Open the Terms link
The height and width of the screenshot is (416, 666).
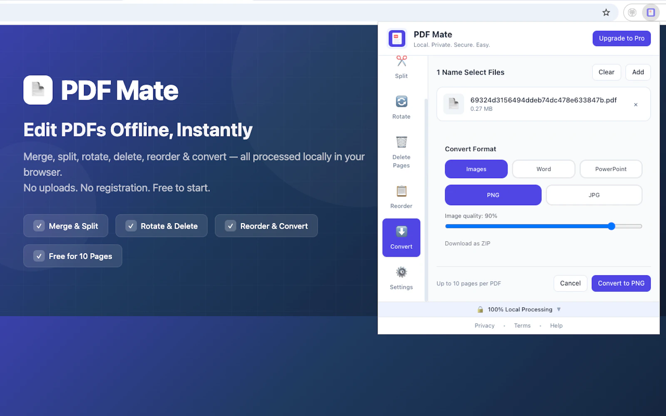click(x=522, y=326)
